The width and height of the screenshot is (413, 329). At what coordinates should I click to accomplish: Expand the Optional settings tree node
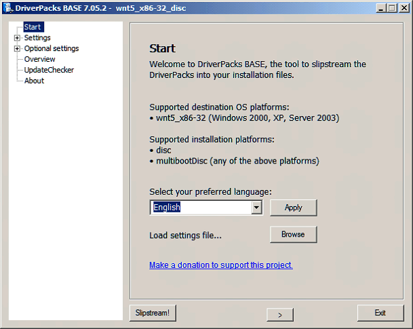tap(17, 49)
